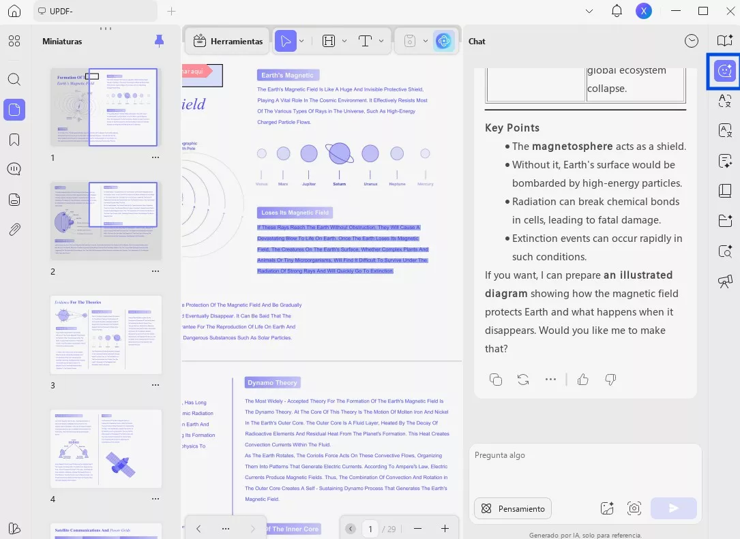Open the search magnifier in left sidebar

click(x=14, y=79)
